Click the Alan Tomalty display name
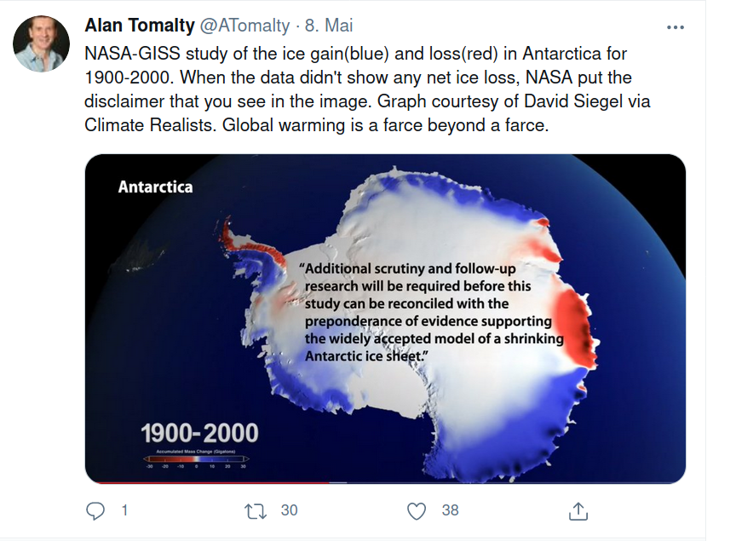Viewport: 736px width, 541px height. point(140,26)
